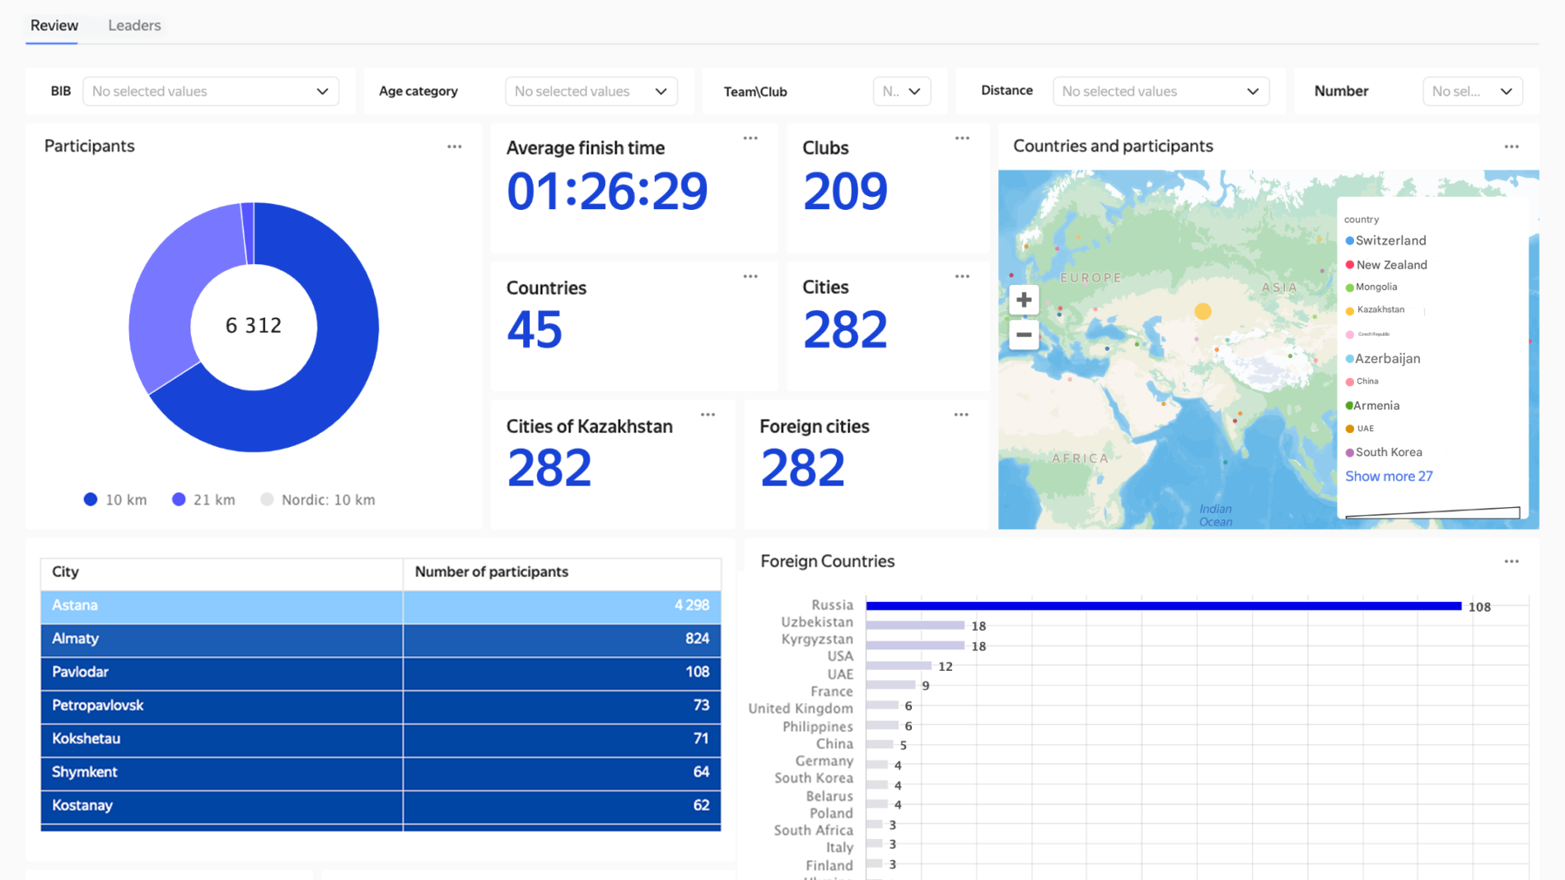The height and width of the screenshot is (880, 1565).
Task: Toggle 21 km series in legend
Action: click(203, 500)
